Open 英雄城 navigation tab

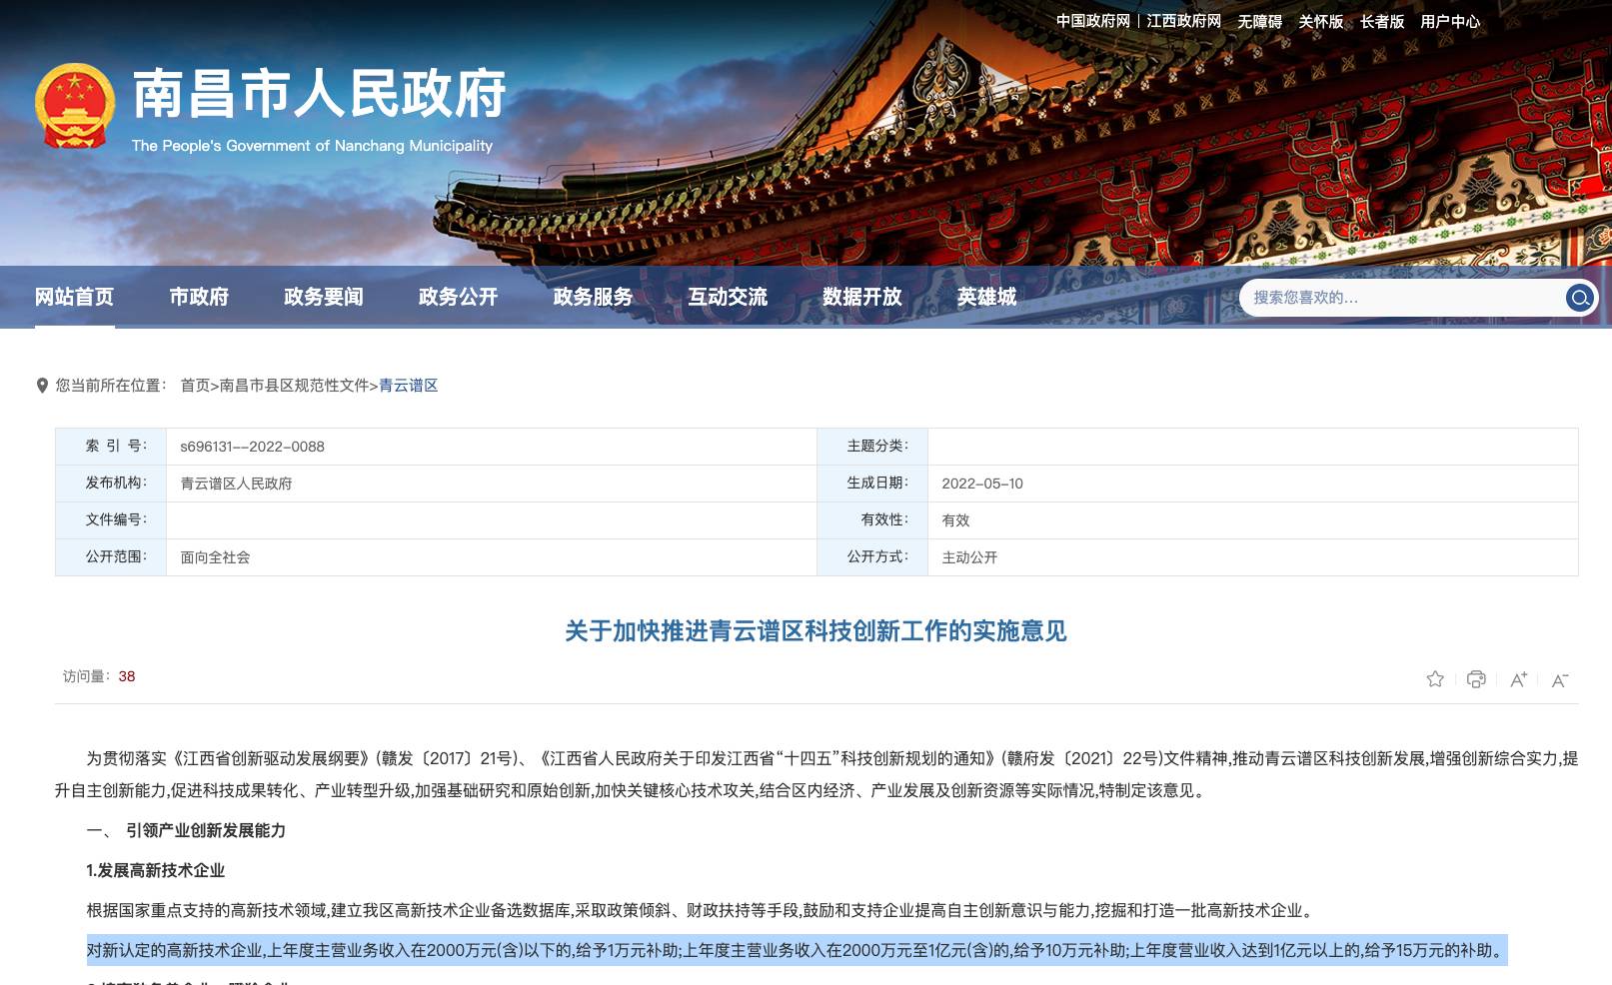[x=986, y=297]
